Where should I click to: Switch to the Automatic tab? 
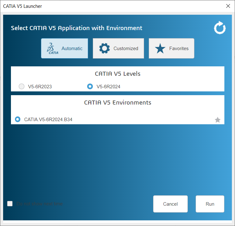coord(65,48)
